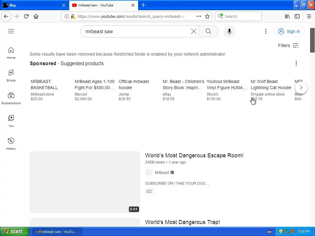Open the browser home page icon
The image size is (315, 236).
click(x=36, y=16)
